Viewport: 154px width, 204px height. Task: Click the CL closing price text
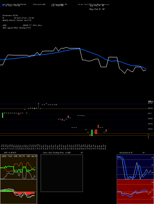coord(57,6)
